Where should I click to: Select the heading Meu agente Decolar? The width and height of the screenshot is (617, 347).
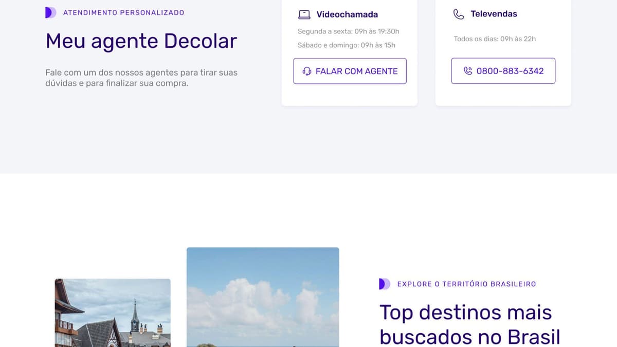[x=141, y=41]
